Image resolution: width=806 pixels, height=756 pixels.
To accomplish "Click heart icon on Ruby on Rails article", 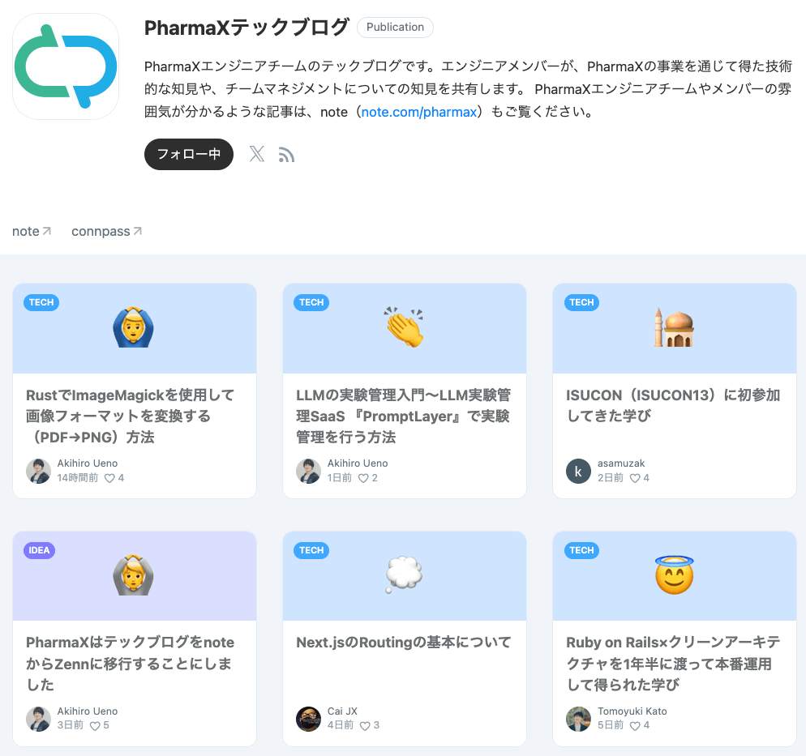I will pos(635,726).
